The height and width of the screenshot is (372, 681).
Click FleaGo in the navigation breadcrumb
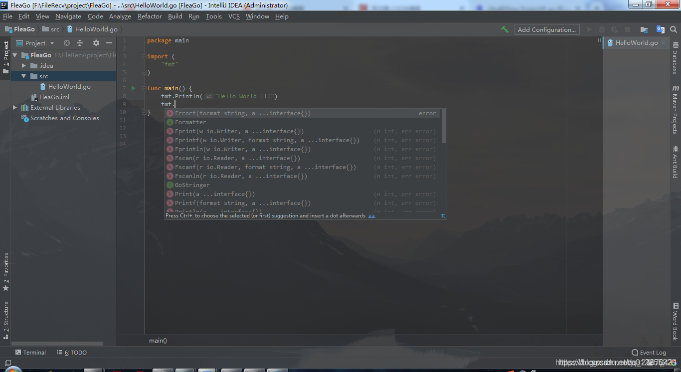pos(20,29)
